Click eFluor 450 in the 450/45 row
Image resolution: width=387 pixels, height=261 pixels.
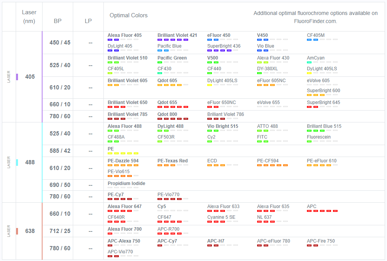coord(219,35)
